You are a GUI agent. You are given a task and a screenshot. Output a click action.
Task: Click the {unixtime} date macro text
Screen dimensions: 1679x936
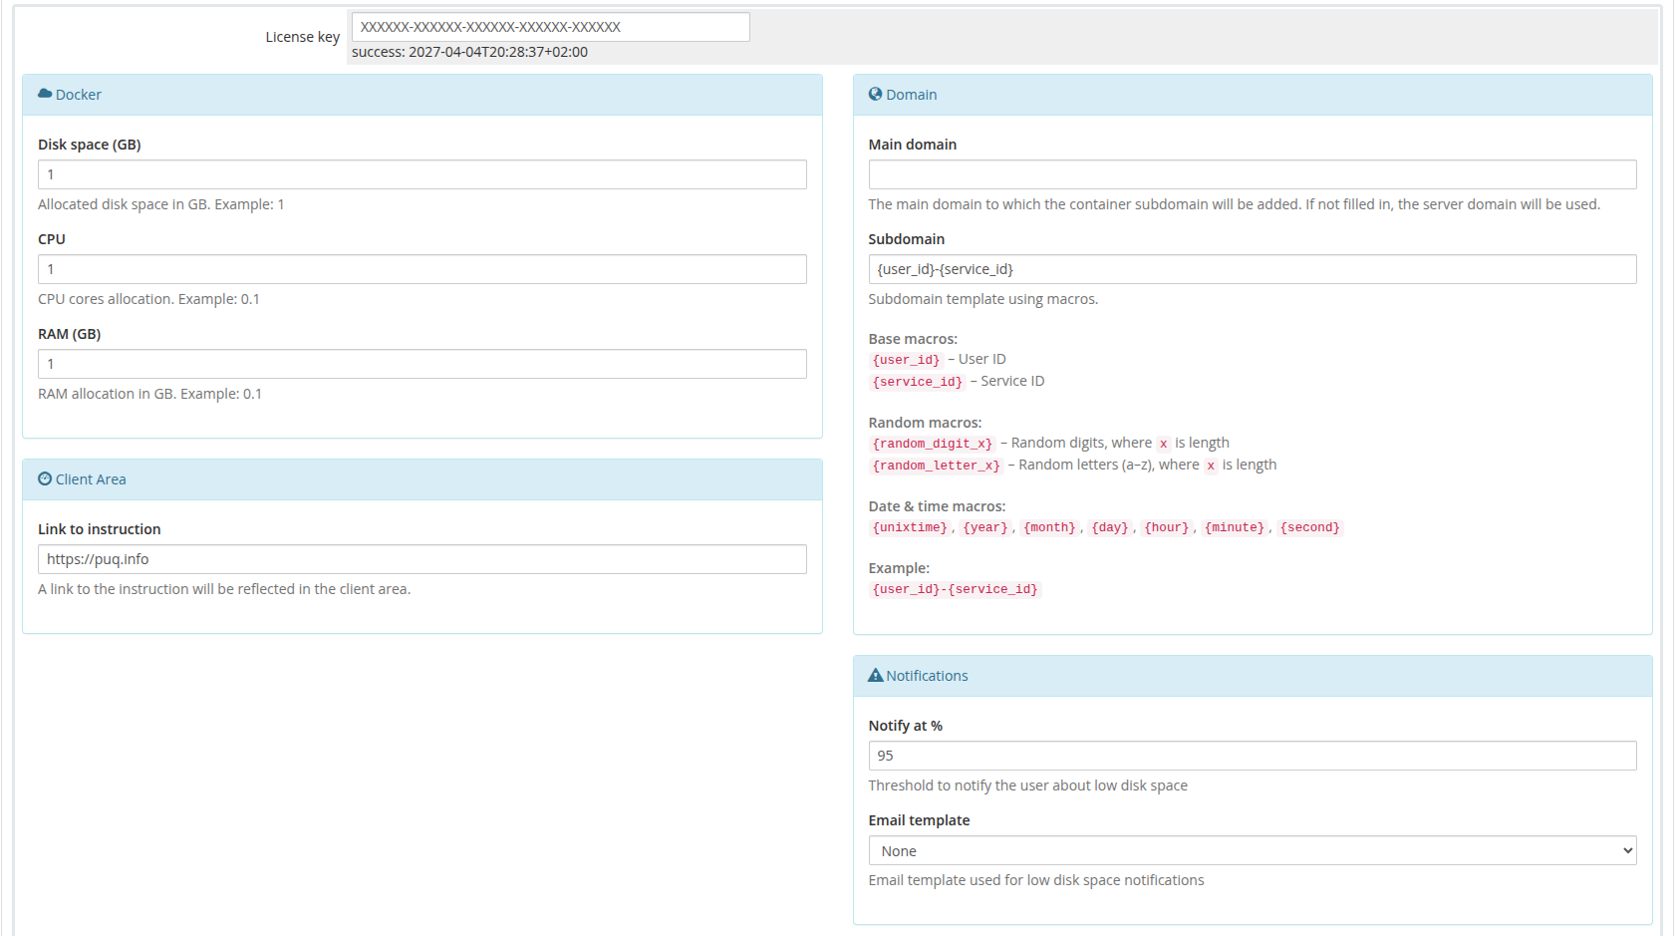tap(908, 526)
